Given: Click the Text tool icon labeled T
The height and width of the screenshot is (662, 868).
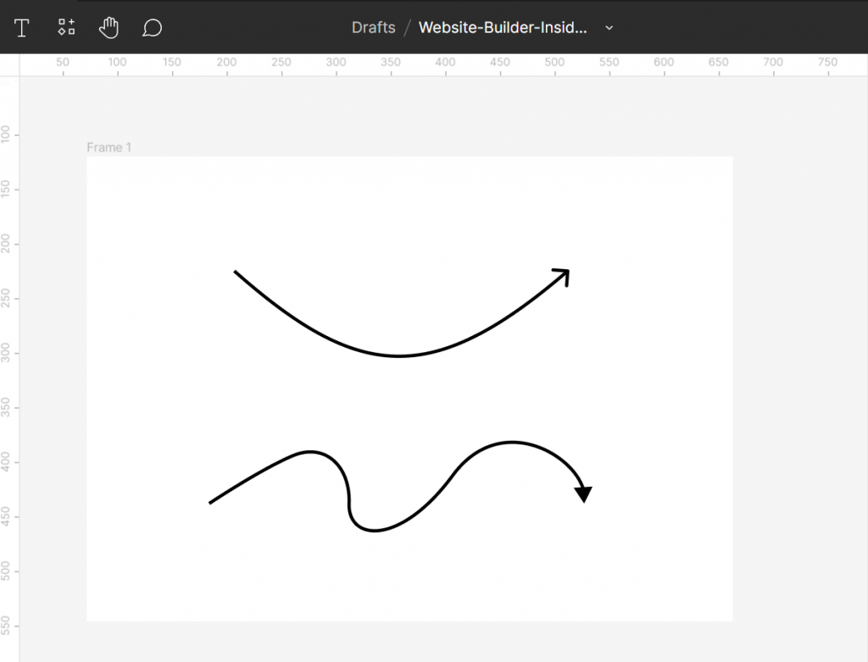Looking at the screenshot, I should point(21,27).
